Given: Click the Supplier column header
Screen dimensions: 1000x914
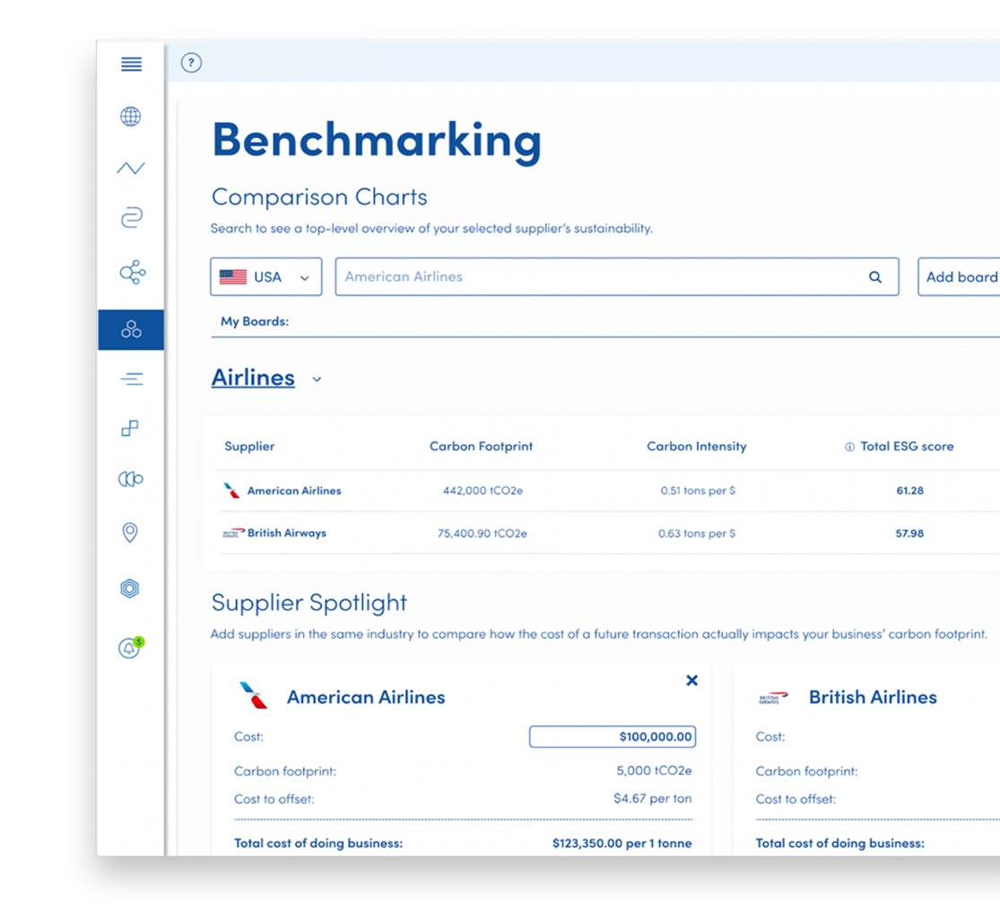Looking at the screenshot, I should tap(249, 447).
